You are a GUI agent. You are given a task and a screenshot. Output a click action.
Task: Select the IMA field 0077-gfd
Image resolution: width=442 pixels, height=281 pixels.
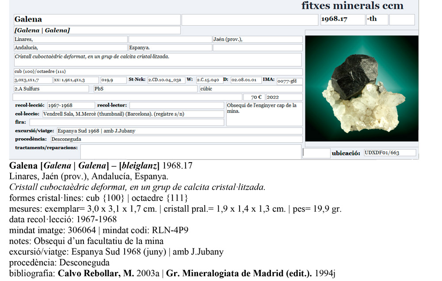click(290, 81)
